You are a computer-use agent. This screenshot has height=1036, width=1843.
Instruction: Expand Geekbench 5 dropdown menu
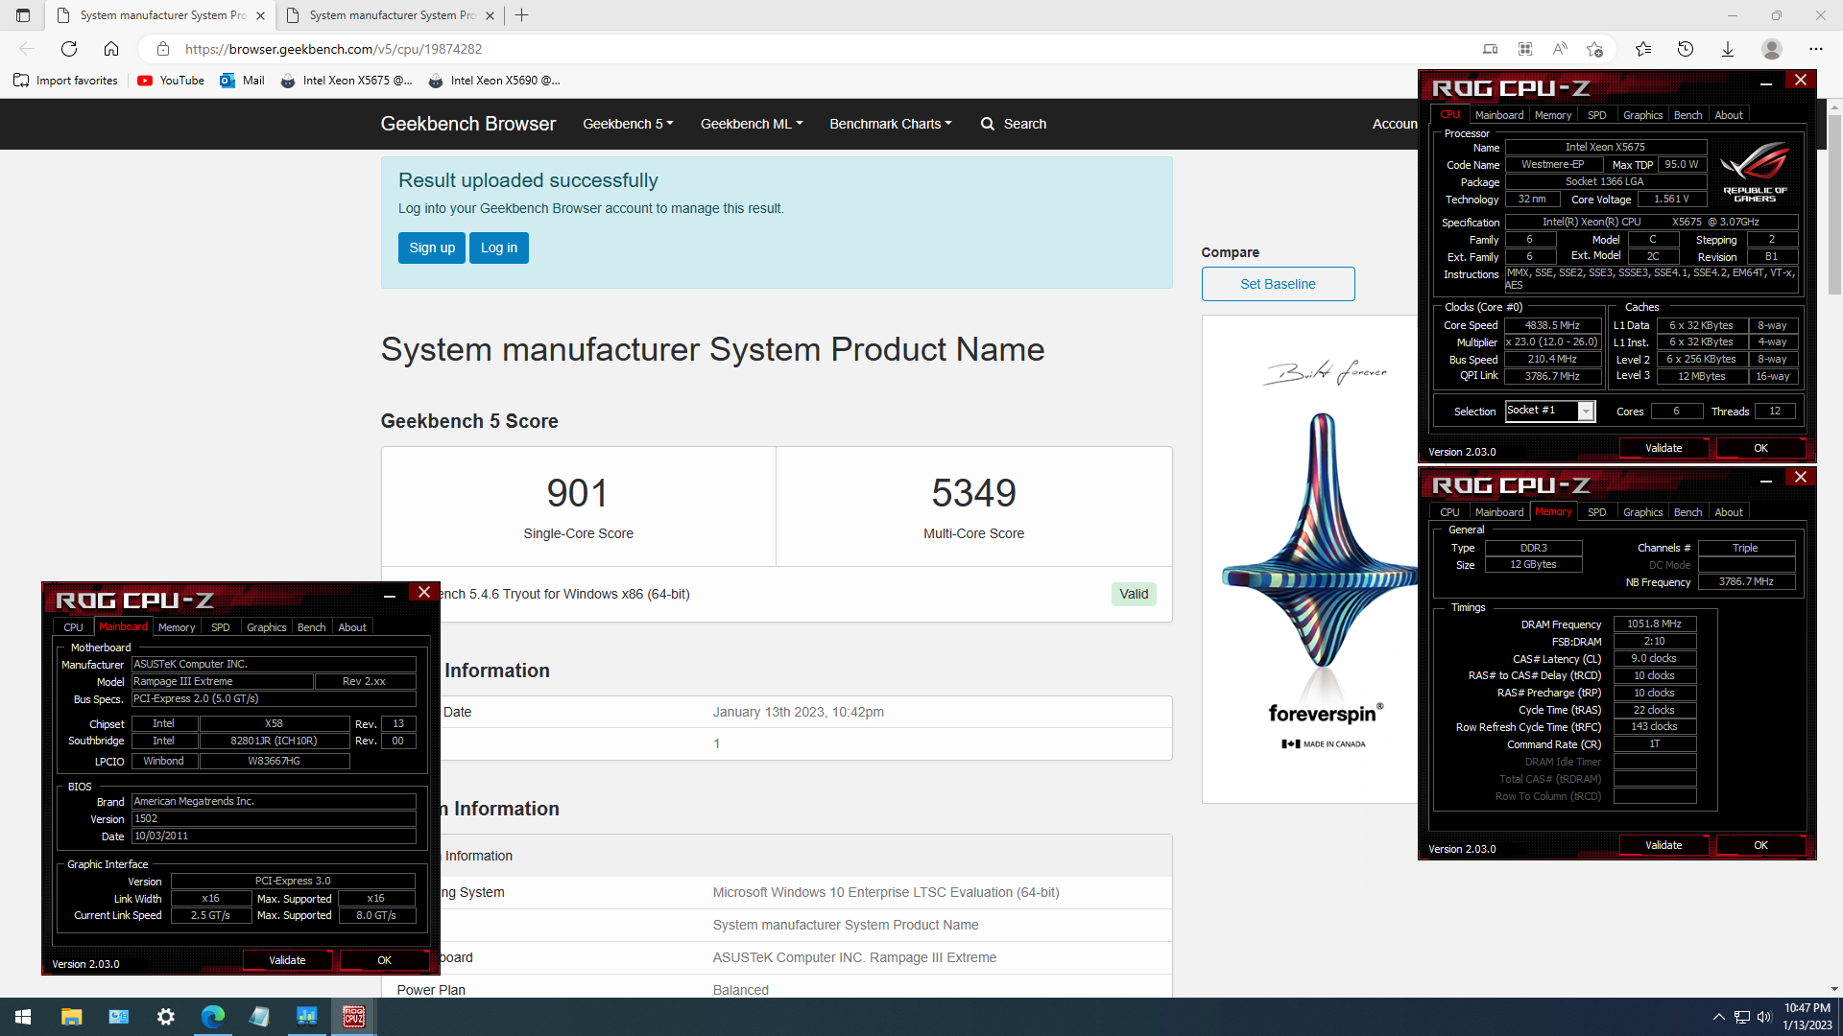(x=628, y=124)
